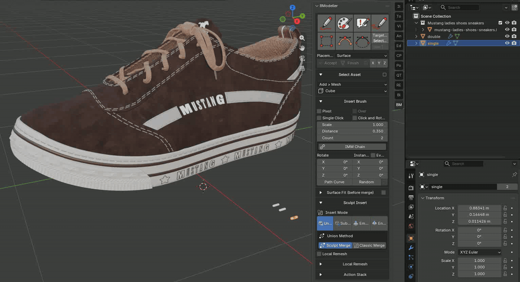Image resolution: width=520 pixels, height=282 pixels.
Task: Toggle the Select Asset panel checkbox
Action: coord(384,74)
